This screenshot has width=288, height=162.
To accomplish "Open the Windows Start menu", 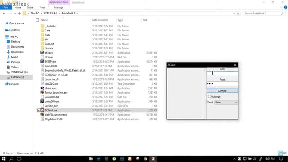I will [4, 159].
